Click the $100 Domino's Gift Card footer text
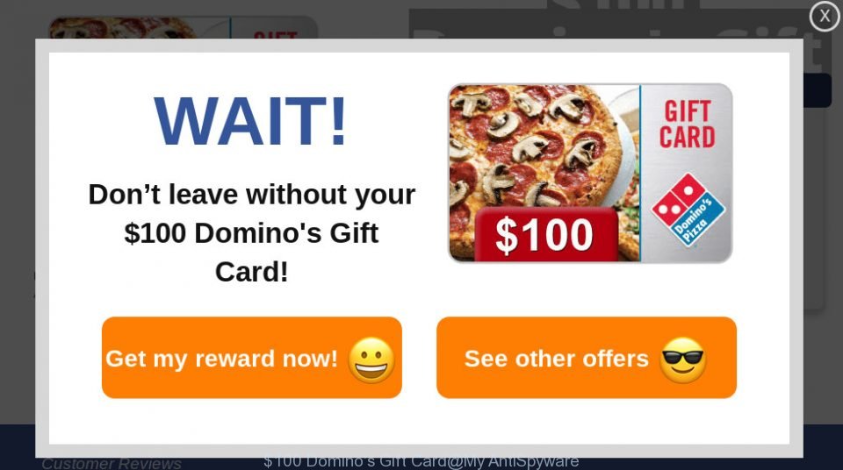843x470 pixels. click(421, 462)
